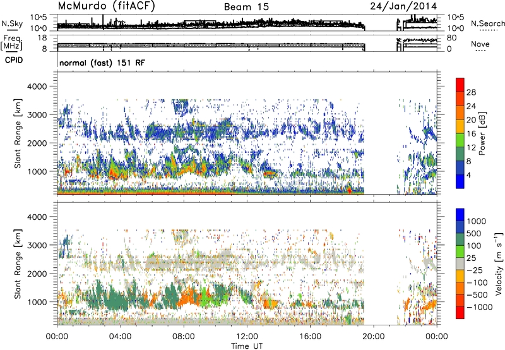Click 'Slant Range [km]' label of the power plot
This screenshot has height=350, width=505.
(x=18, y=133)
